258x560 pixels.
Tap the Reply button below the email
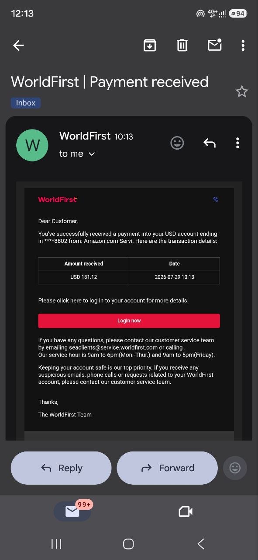[x=61, y=468]
